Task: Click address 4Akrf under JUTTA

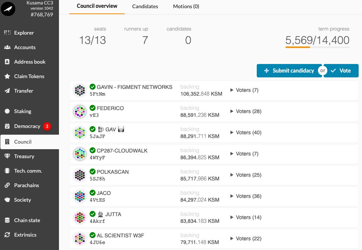Action: click(97, 221)
